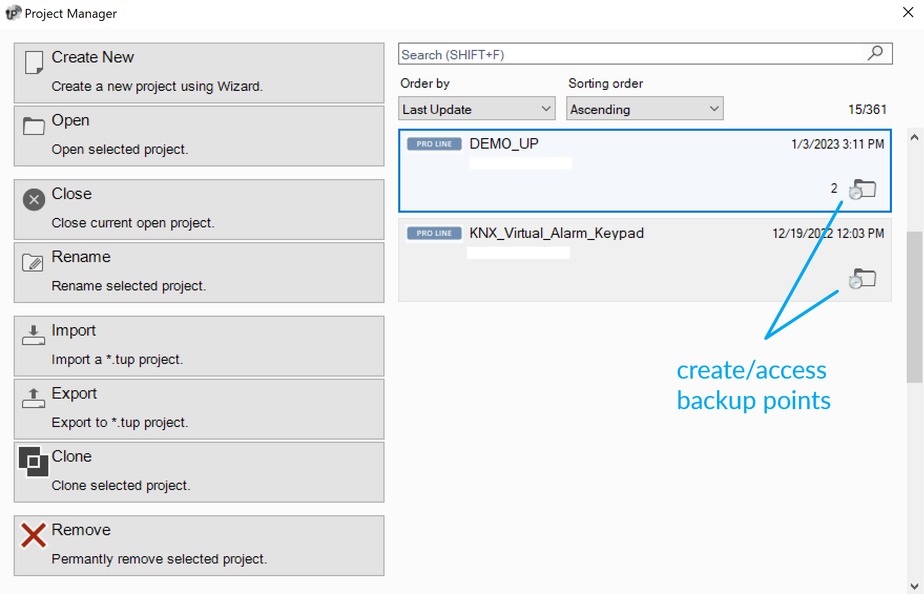Click the Close circle-X icon
The width and height of the screenshot is (924, 594).
click(34, 200)
